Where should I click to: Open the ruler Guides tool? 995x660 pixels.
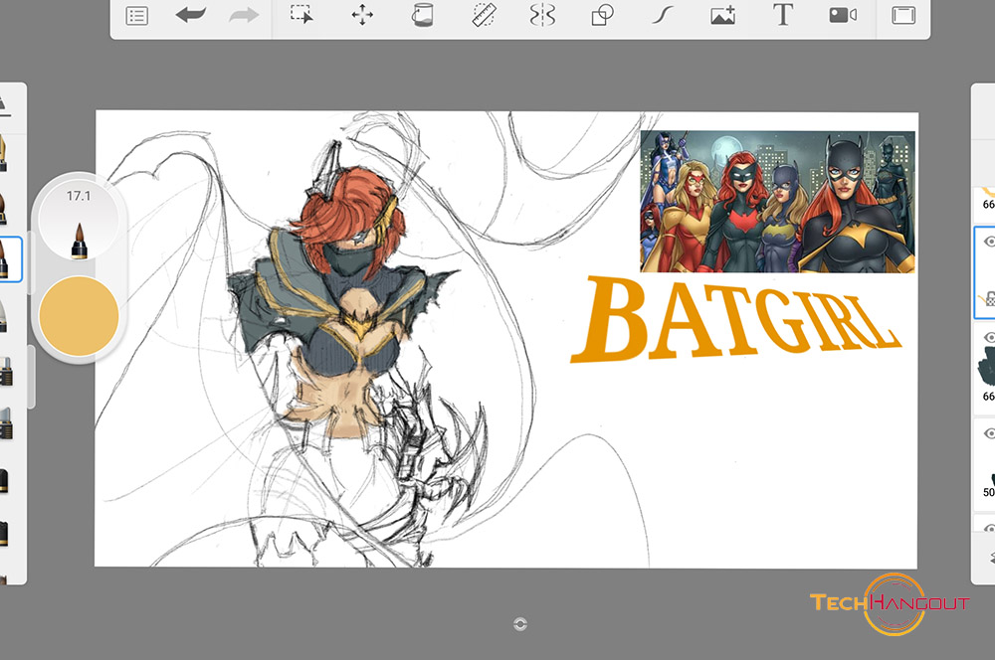484,15
